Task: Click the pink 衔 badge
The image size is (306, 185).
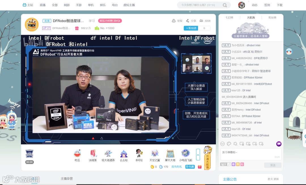Action: [x=242, y=164]
